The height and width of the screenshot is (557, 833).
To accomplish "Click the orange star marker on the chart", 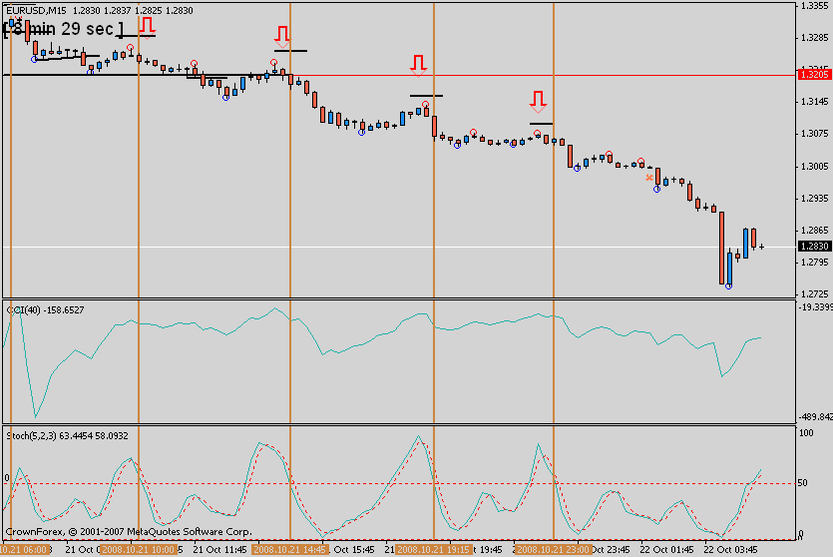I will [649, 178].
